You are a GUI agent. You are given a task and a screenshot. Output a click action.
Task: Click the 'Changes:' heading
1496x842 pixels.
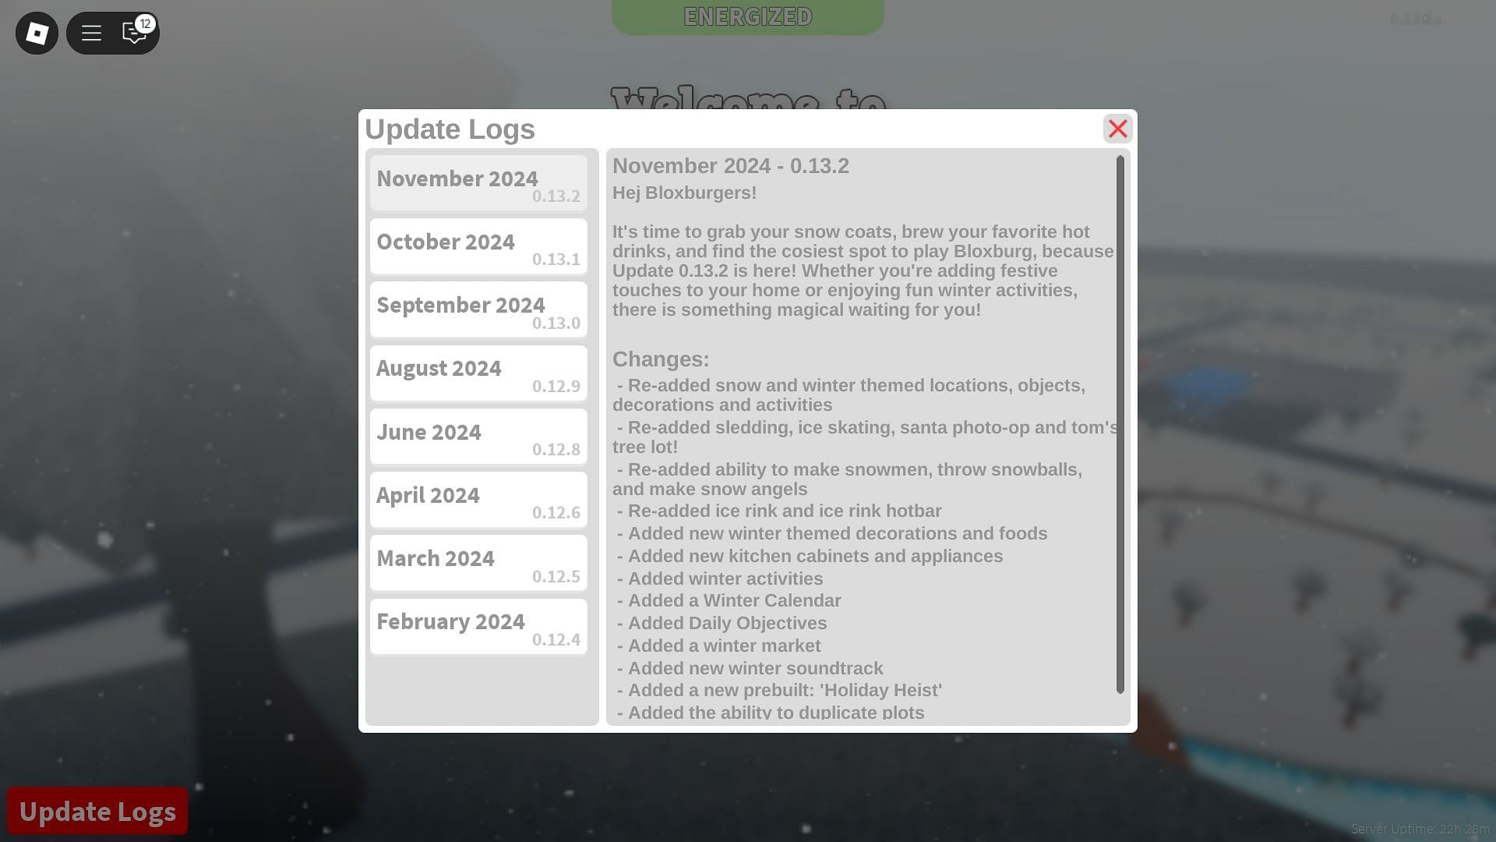(x=661, y=359)
